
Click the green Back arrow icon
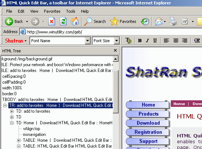9,21
